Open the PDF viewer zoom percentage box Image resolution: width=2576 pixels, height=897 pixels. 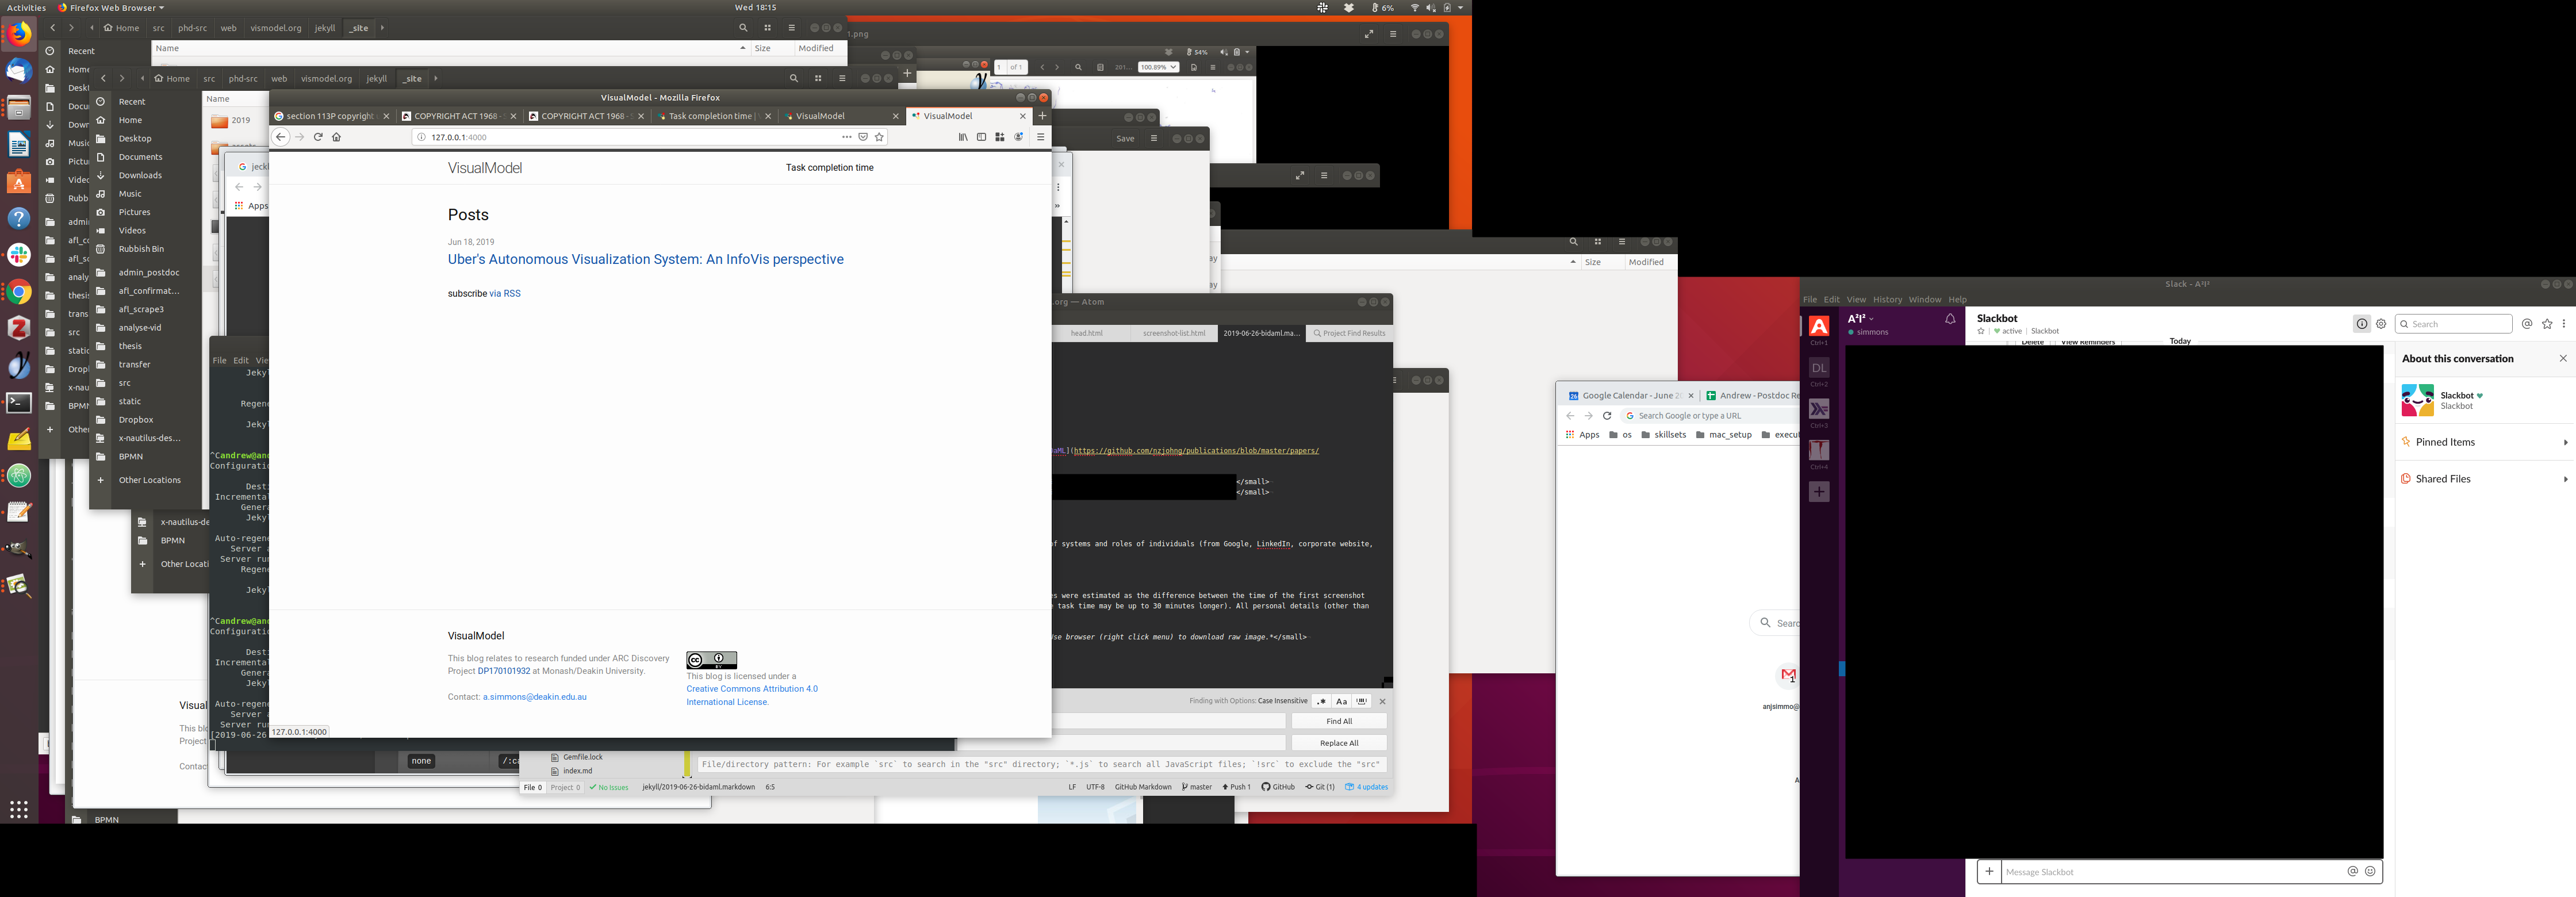(x=1158, y=68)
